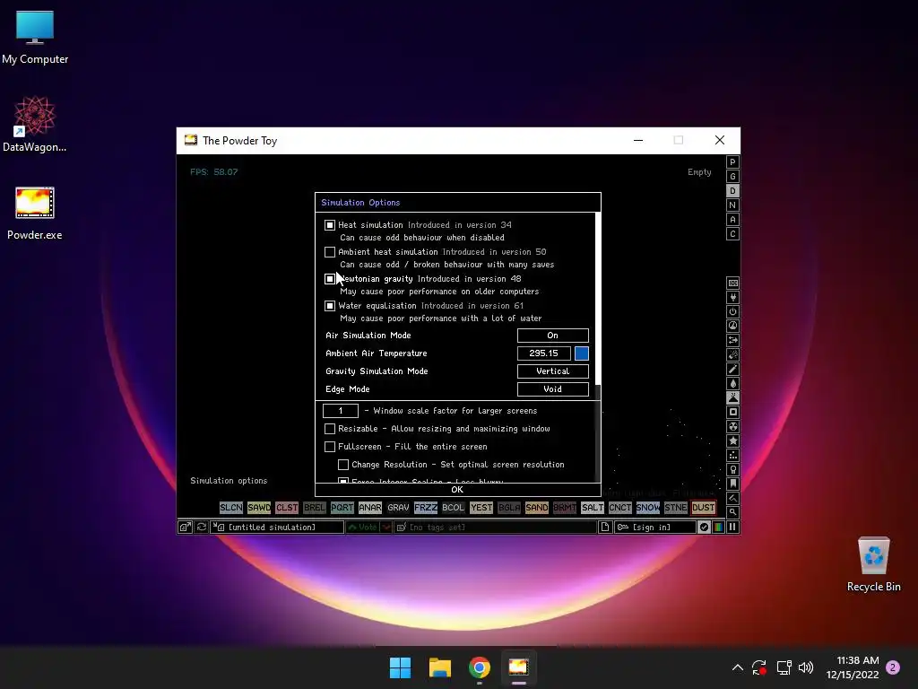Select the CLST element

[287, 508]
